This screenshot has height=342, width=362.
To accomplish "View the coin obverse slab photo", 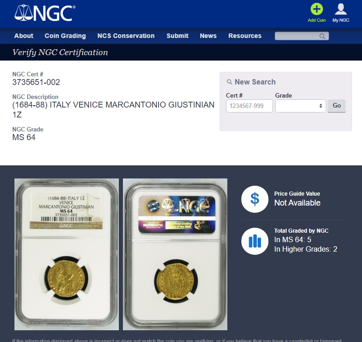I will coord(66,254).
